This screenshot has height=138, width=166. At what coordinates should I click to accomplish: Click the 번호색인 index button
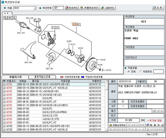pyautogui.click(x=72, y=8)
